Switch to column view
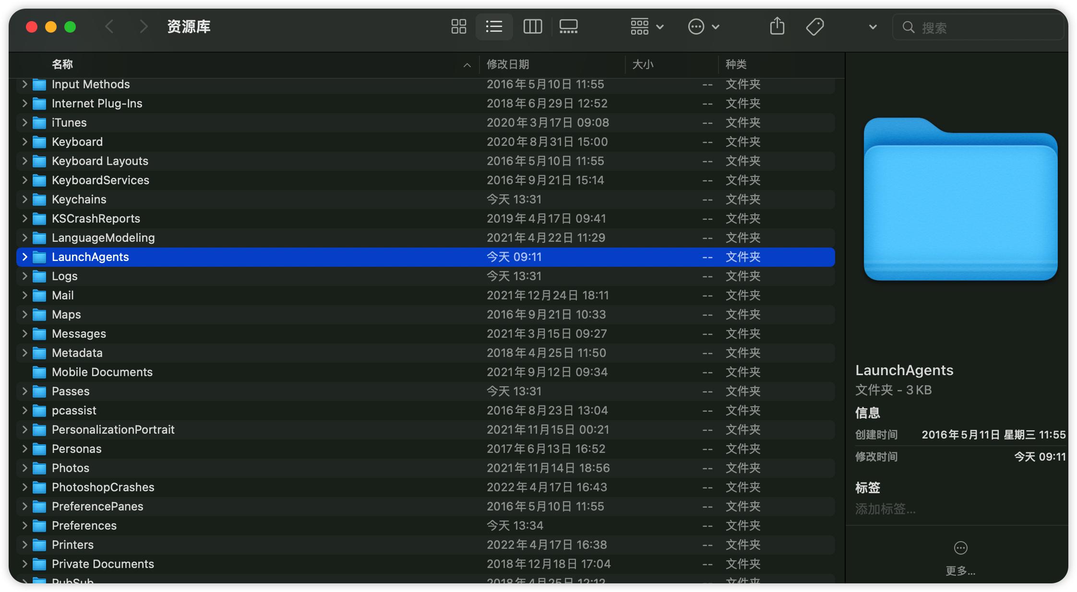The image size is (1077, 592). [x=532, y=26]
